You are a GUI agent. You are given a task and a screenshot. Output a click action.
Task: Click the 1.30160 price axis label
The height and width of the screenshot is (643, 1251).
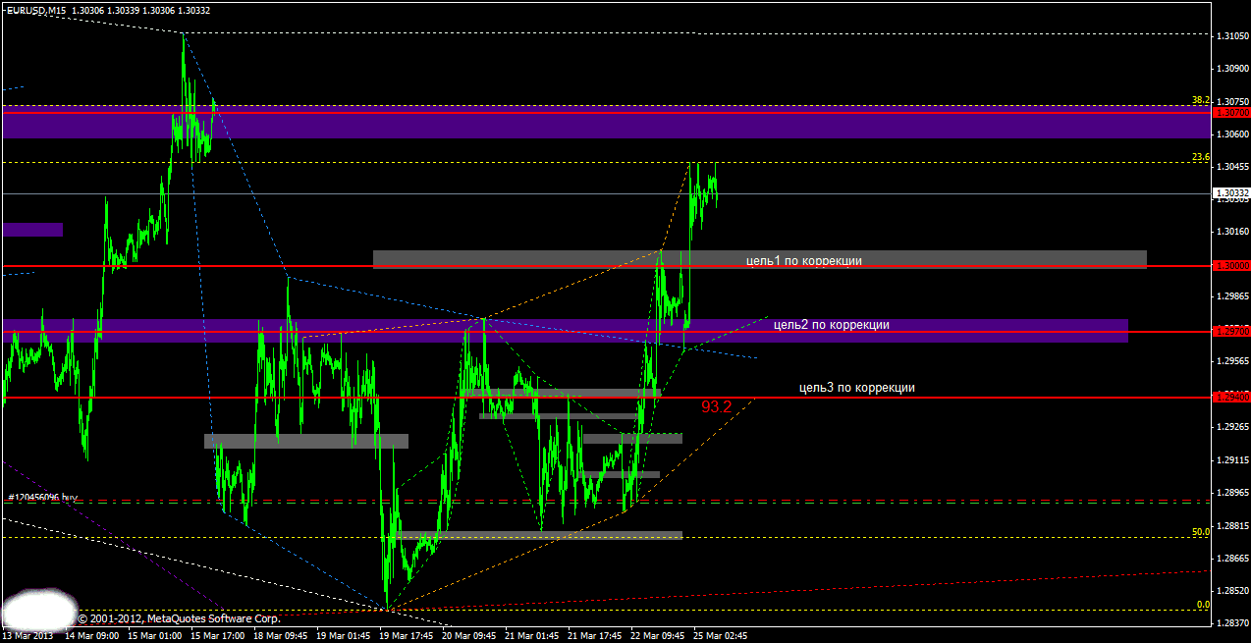pyautogui.click(x=1232, y=232)
